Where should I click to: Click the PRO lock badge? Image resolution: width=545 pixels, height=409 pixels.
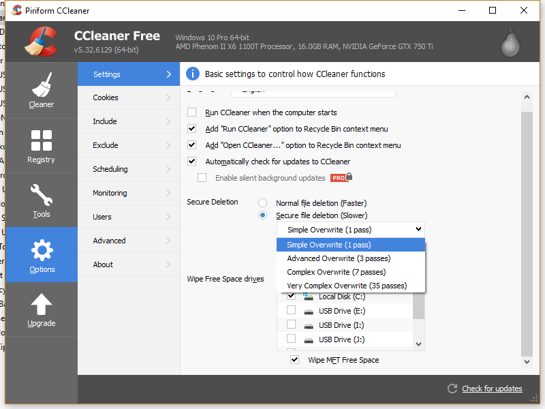coord(341,177)
